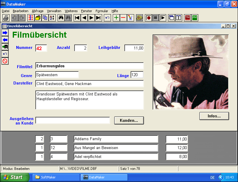Image resolution: width=238 pixels, height=182 pixels.
Task: Expand the system tray chevron arrow
Action: coord(221,177)
